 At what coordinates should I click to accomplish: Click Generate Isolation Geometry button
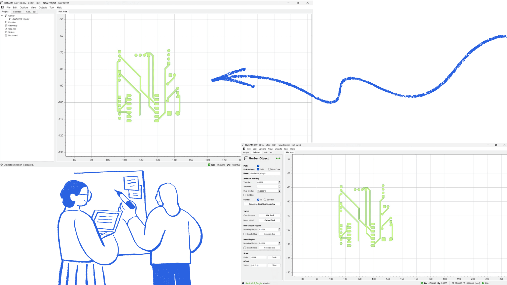tap(262, 204)
